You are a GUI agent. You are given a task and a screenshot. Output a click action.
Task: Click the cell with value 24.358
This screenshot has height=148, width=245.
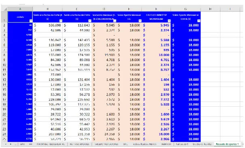(104, 134)
